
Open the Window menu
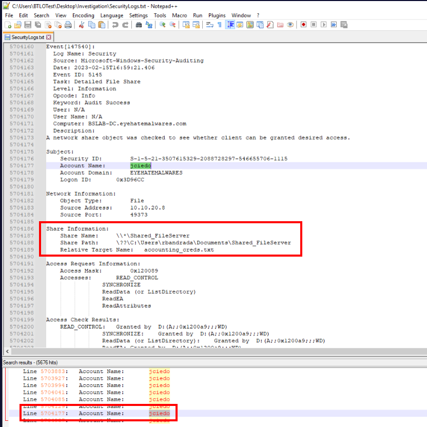coord(241,15)
